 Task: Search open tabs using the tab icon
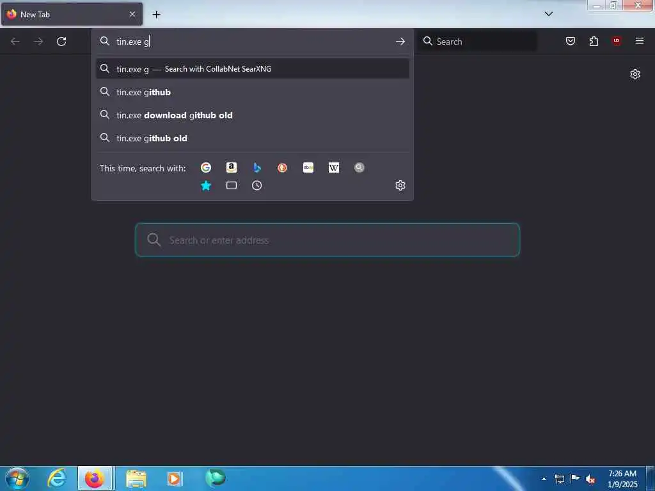tap(232, 185)
